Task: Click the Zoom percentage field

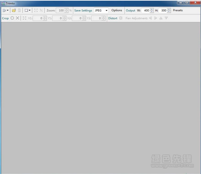Action: pos(61,10)
